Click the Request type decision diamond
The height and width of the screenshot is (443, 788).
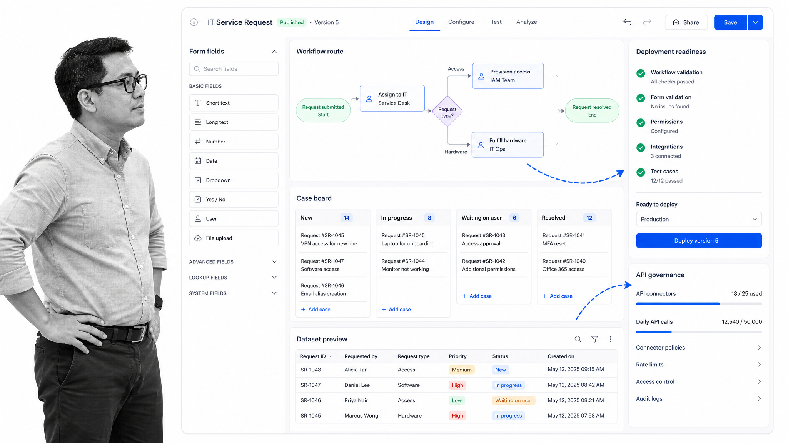447,112
